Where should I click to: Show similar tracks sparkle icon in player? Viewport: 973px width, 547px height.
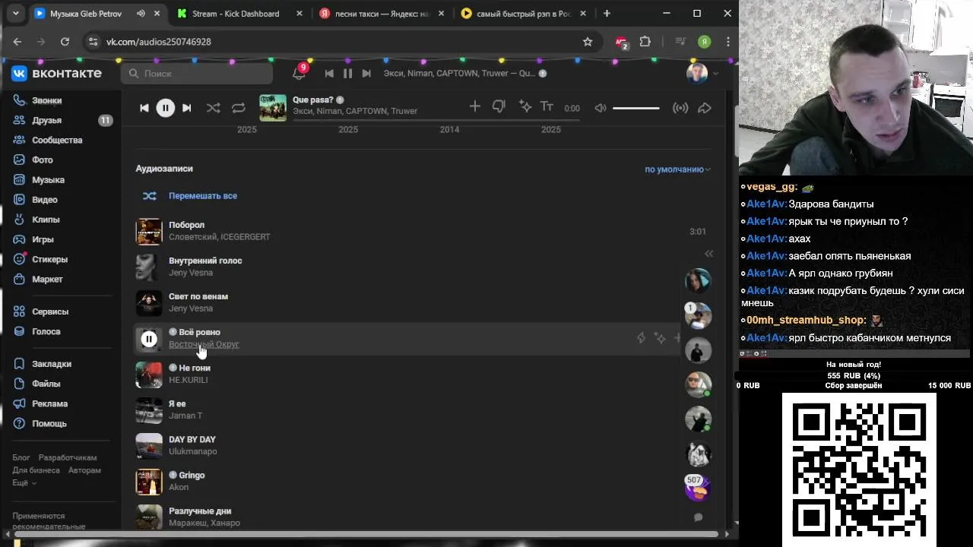[x=525, y=107]
